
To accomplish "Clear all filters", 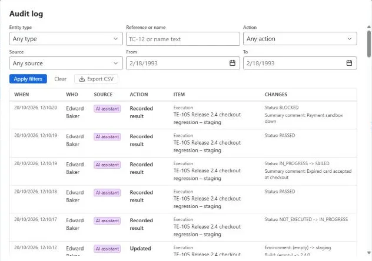I will click(x=60, y=79).
